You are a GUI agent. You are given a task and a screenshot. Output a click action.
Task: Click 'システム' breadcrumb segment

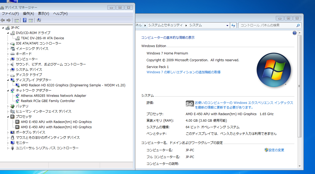196,25
